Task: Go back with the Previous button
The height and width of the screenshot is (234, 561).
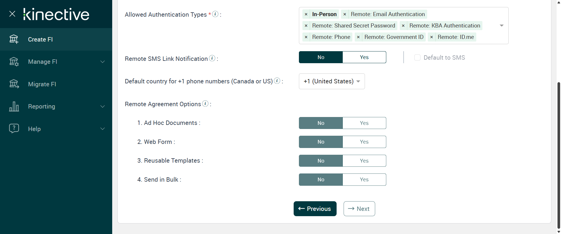Action: tap(315, 209)
